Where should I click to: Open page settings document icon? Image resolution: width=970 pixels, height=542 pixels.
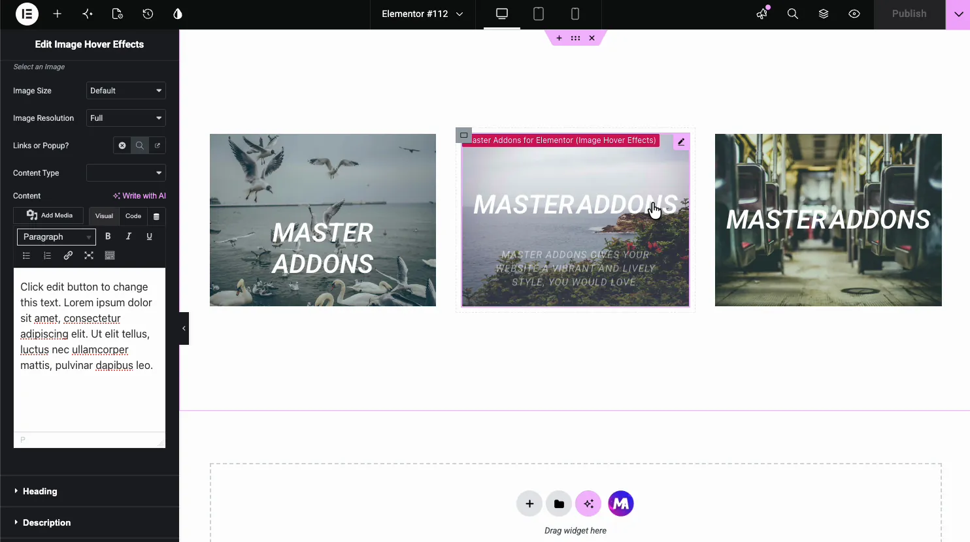tap(118, 14)
